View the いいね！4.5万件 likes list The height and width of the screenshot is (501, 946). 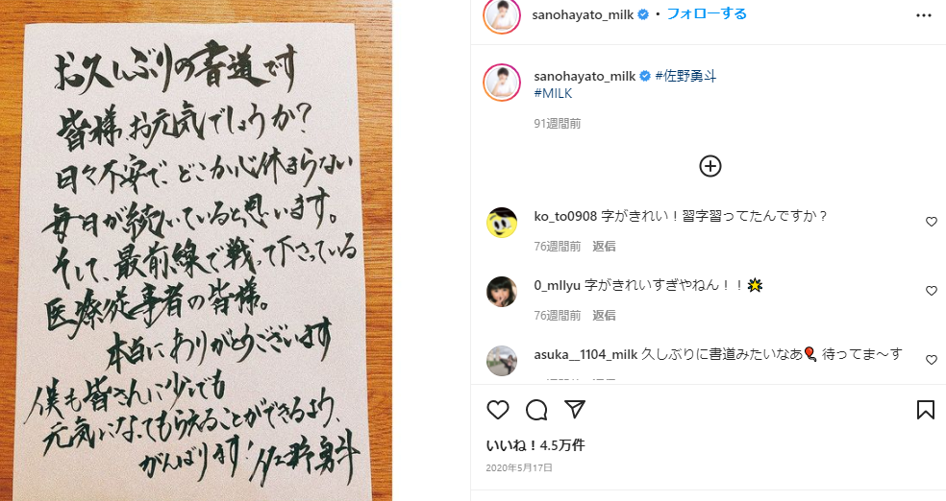pyautogui.click(x=535, y=445)
